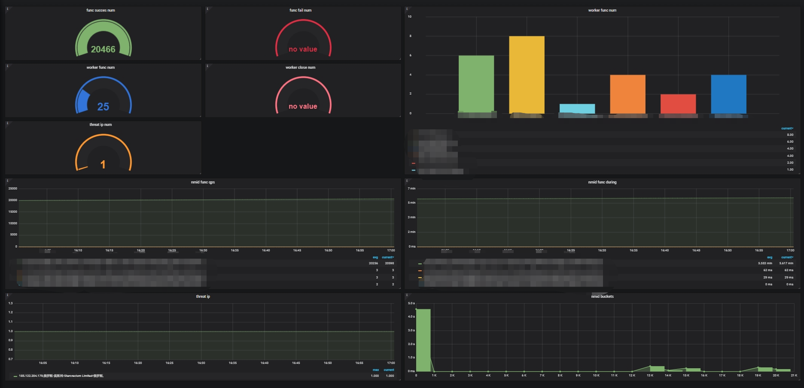The width and height of the screenshot is (804, 388).
Task: Sort nmid func qps legend by avg
Action: click(375, 257)
